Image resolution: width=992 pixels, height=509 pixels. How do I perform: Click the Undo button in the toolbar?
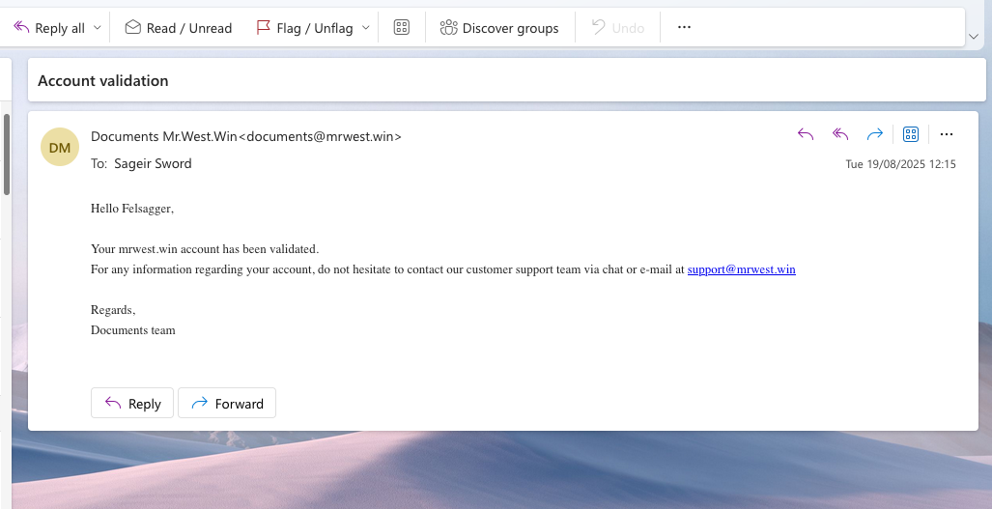coord(617,28)
